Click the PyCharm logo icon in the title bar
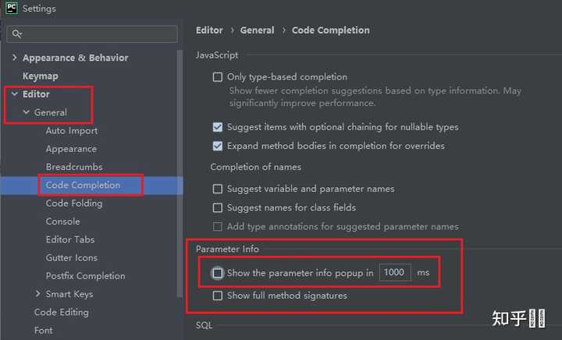 (12, 8)
